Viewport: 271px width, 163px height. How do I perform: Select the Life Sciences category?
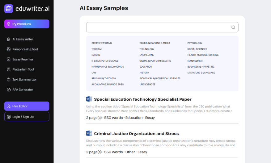(x=147, y=85)
